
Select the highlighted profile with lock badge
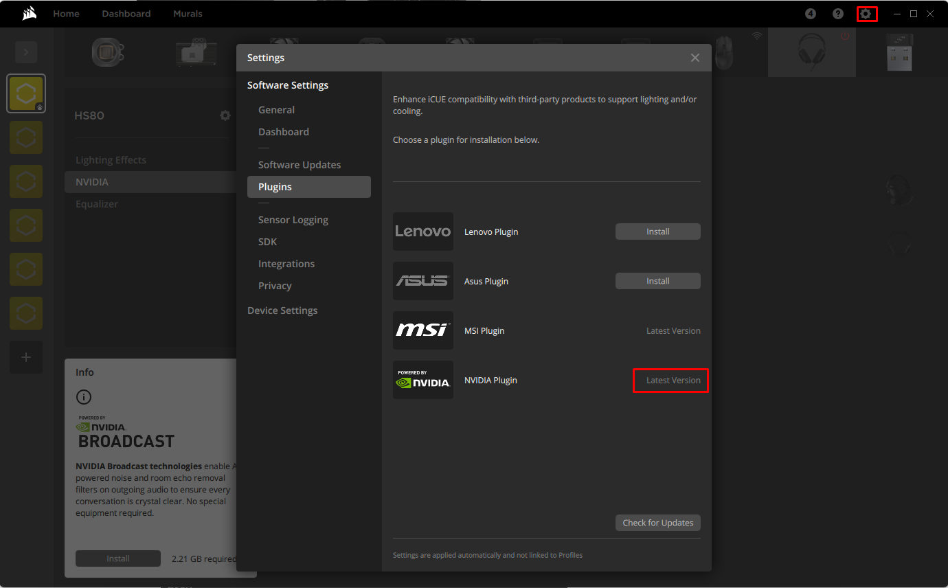26,93
